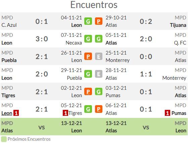Open the underlined Leon team link
188x143 pixels.
pyautogui.click(x=7, y=113)
